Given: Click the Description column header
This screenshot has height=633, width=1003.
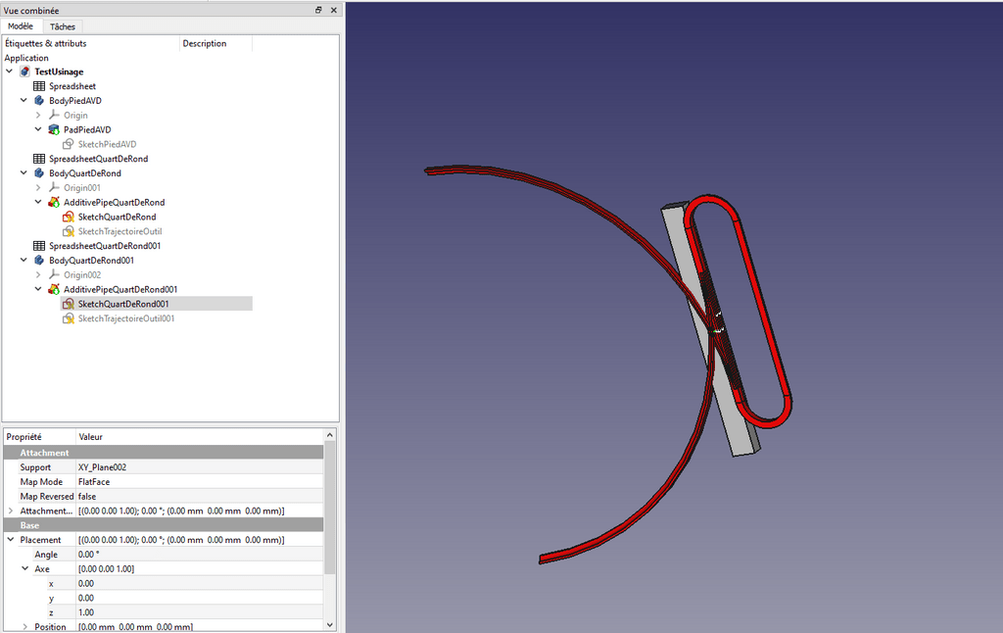Looking at the screenshot, I should 204,43.
